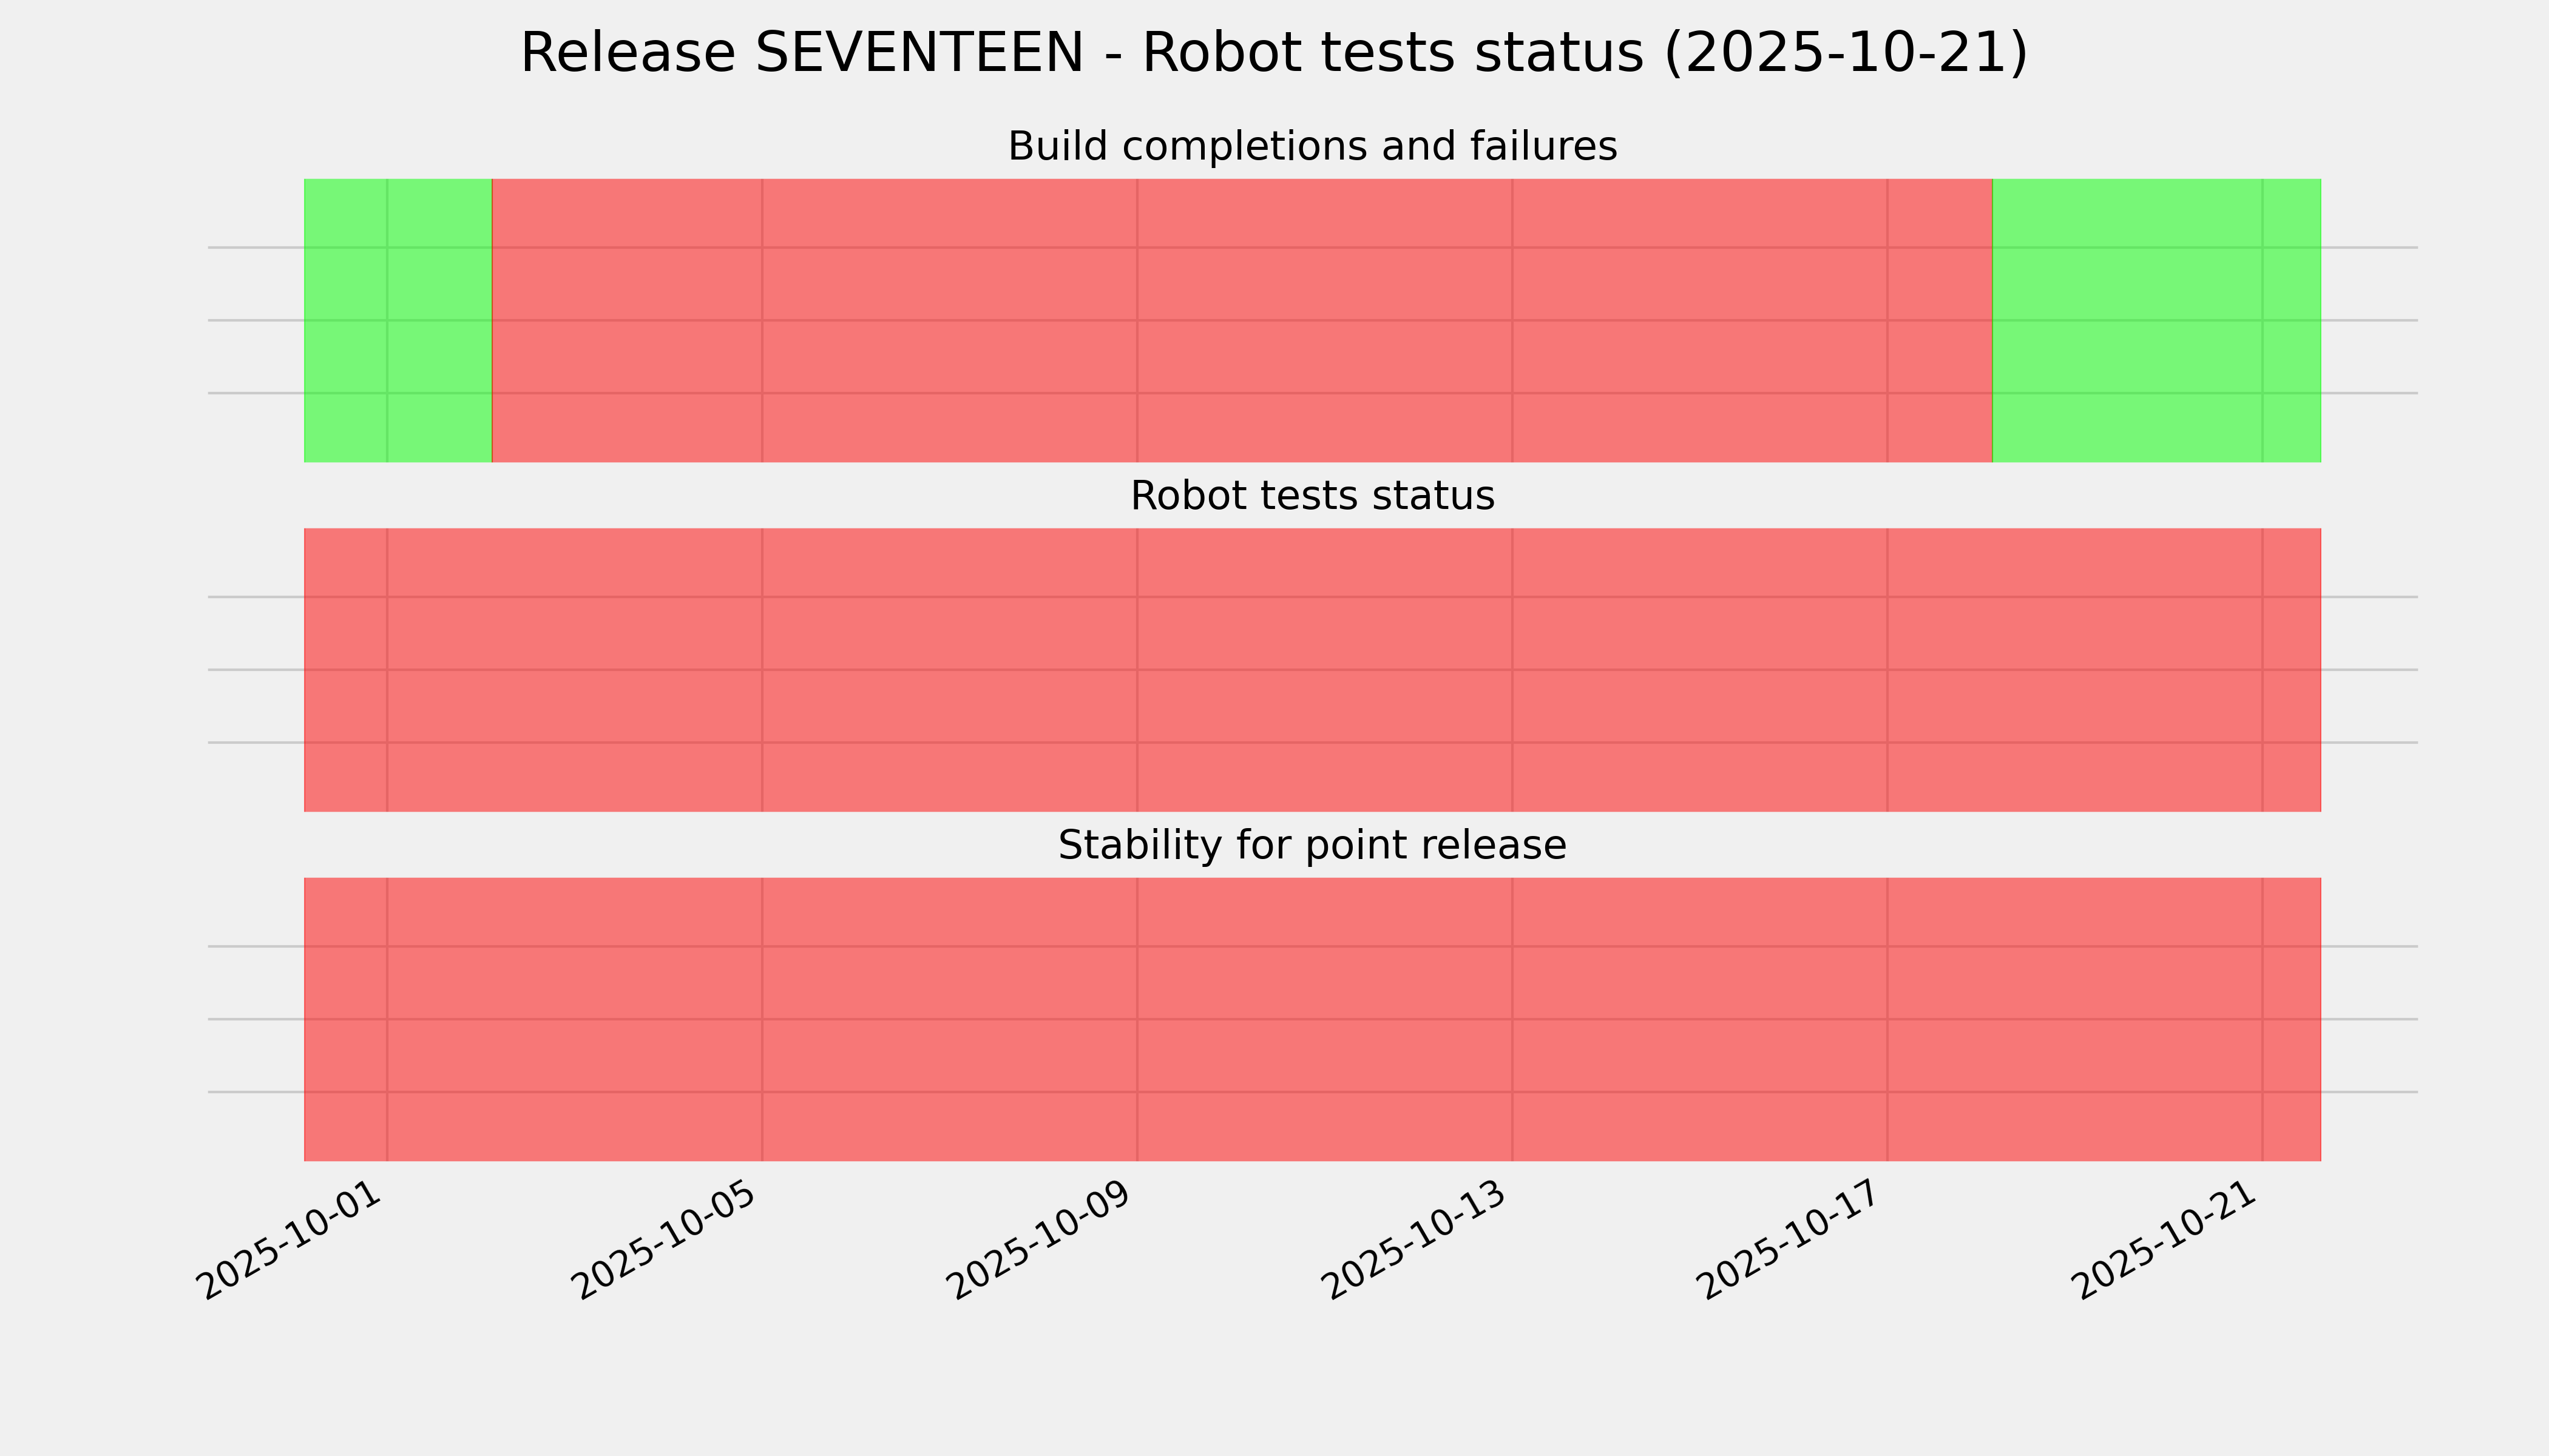Click the word SEVENTEEN in the title

point(918,53)
